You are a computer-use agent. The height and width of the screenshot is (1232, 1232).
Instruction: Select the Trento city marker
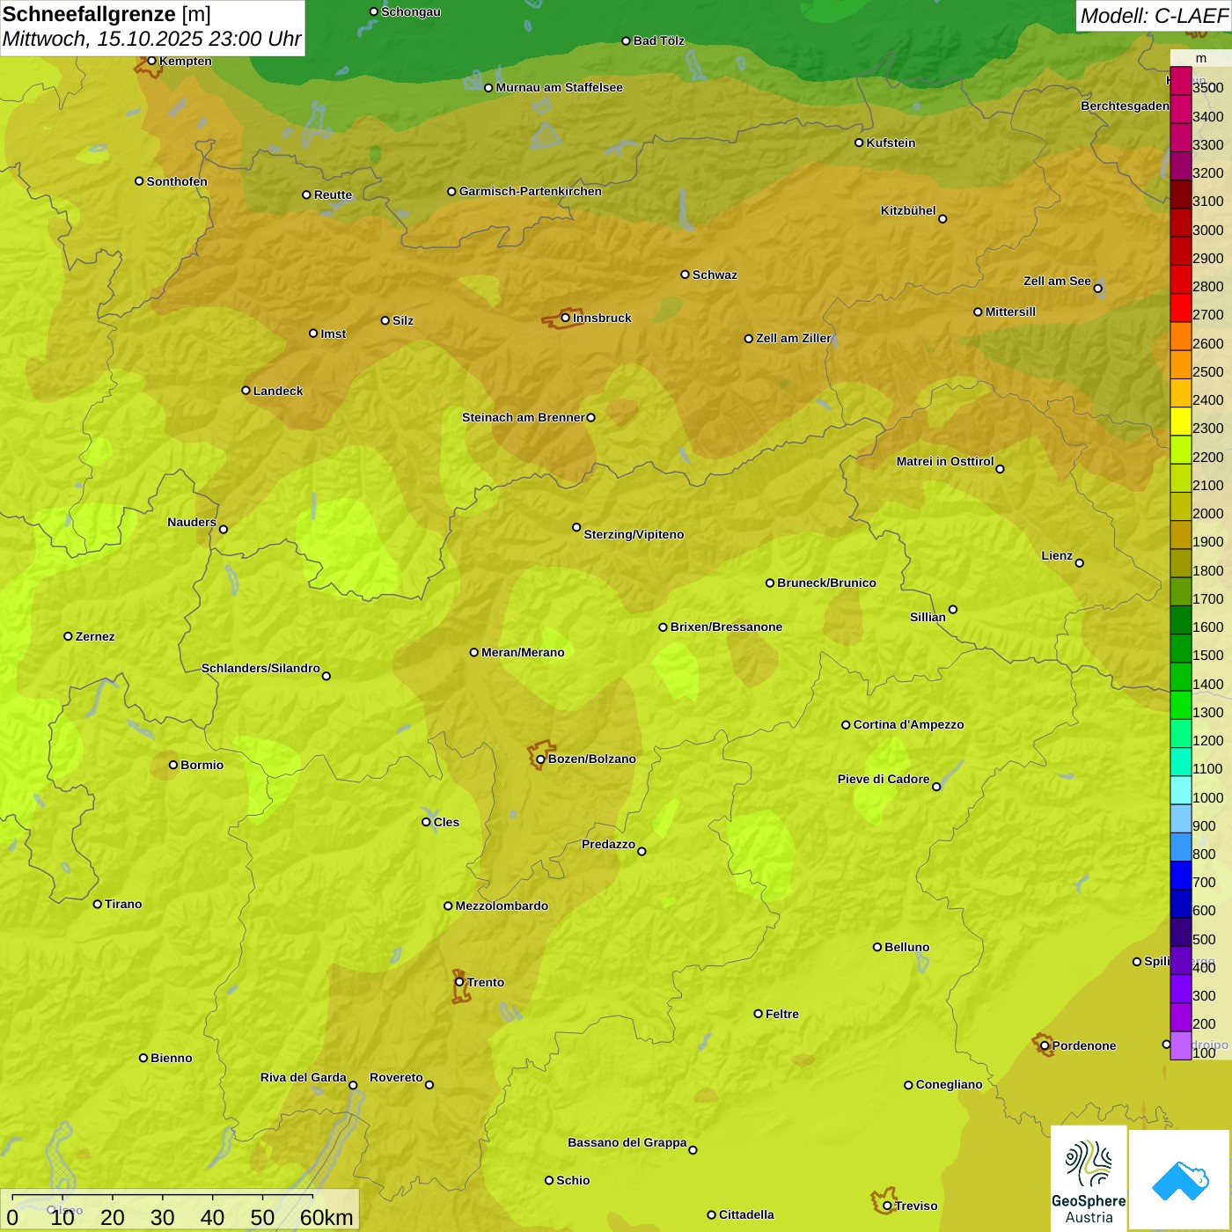tap(459, 982)
